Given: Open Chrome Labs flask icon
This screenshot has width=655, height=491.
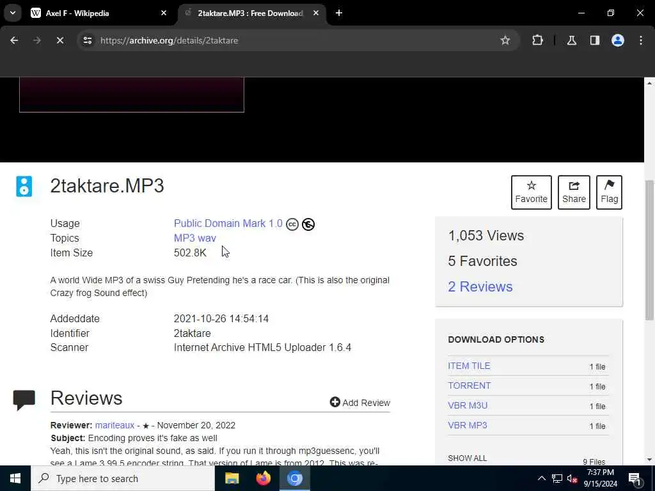Looking at the screenshot, I should pyautogui.click(x=572, y=40).
